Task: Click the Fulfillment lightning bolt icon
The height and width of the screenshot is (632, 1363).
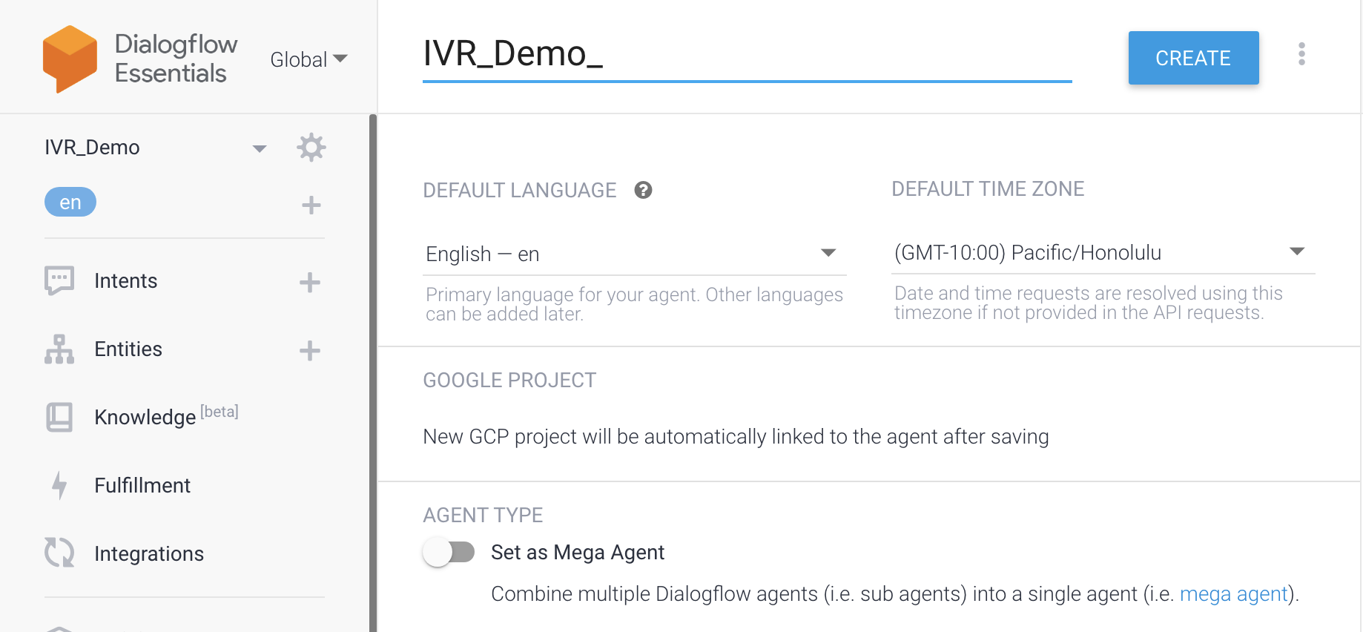Action: pos(59,485)
